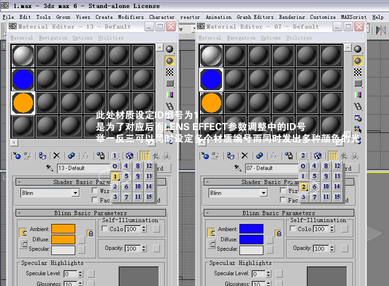This screenshot has width=389, height=286.
Task: Open Material Effects Channel flyout in right editor
Action: coord(303,156)
